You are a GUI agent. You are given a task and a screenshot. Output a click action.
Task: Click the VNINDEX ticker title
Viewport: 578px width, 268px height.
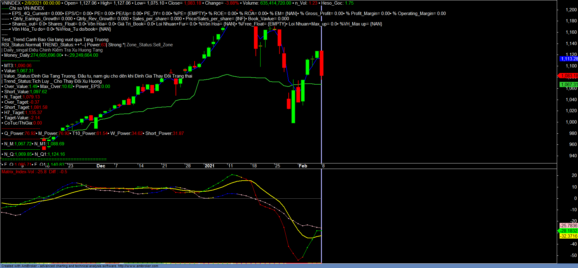point(11,3)
